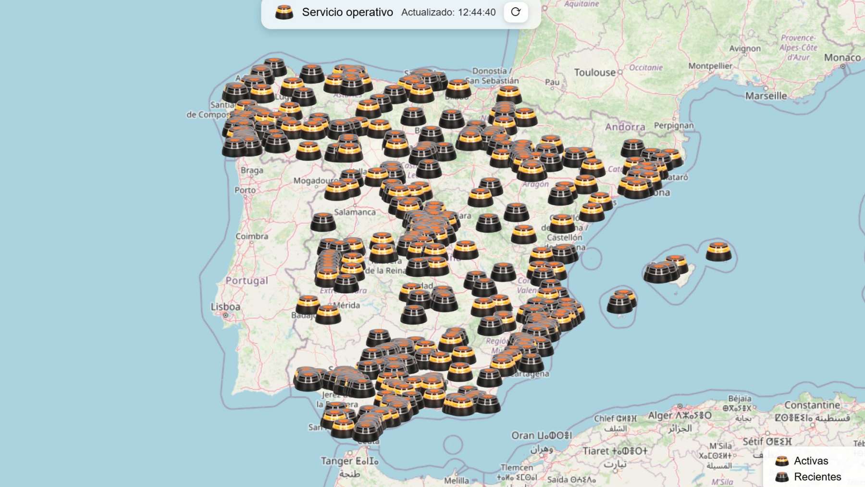Click the dark beacon marker west of Salamanca

323,222
